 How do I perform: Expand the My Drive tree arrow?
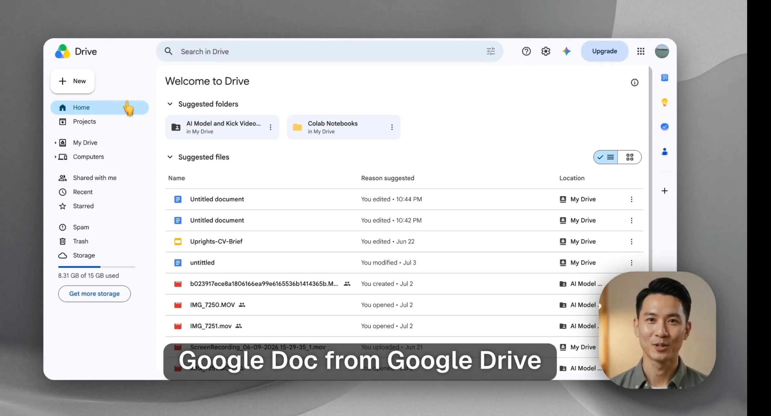pos(55,143)
